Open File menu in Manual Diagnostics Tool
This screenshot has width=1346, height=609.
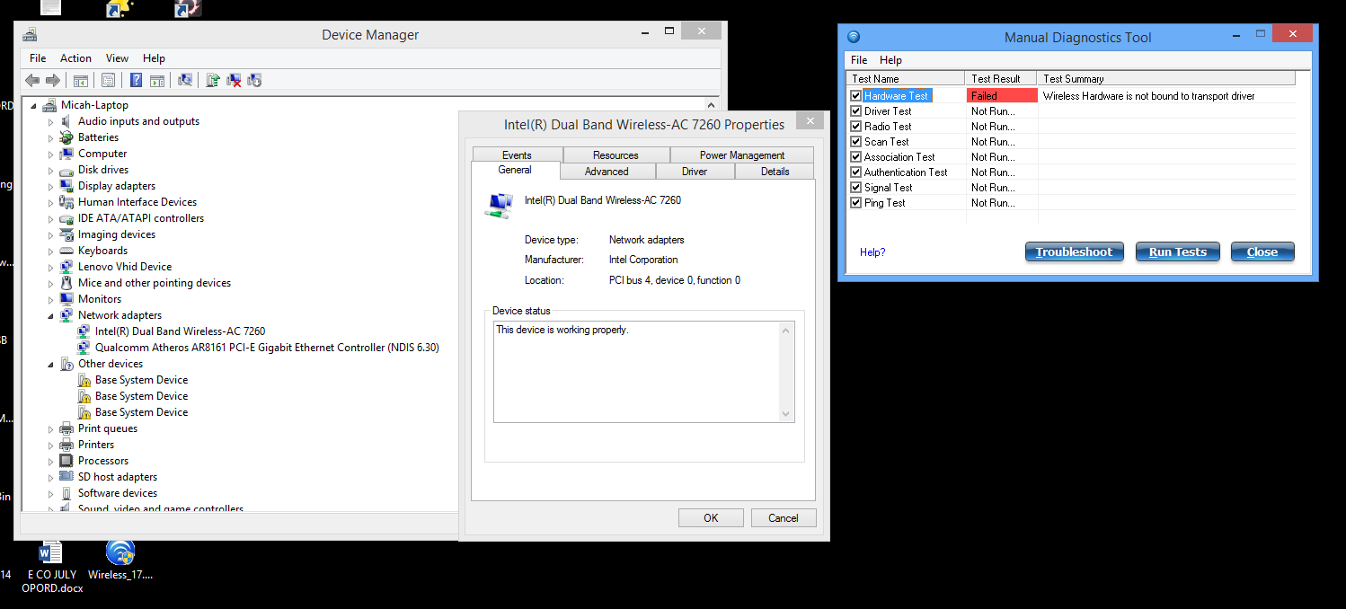click(859, 60)
